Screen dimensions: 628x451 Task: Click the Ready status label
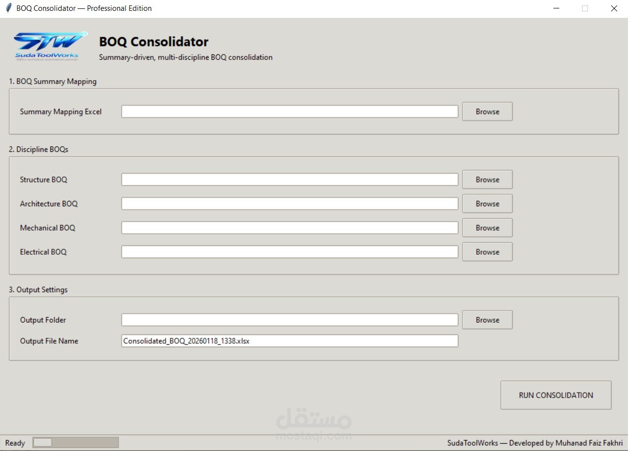[15, 443]
